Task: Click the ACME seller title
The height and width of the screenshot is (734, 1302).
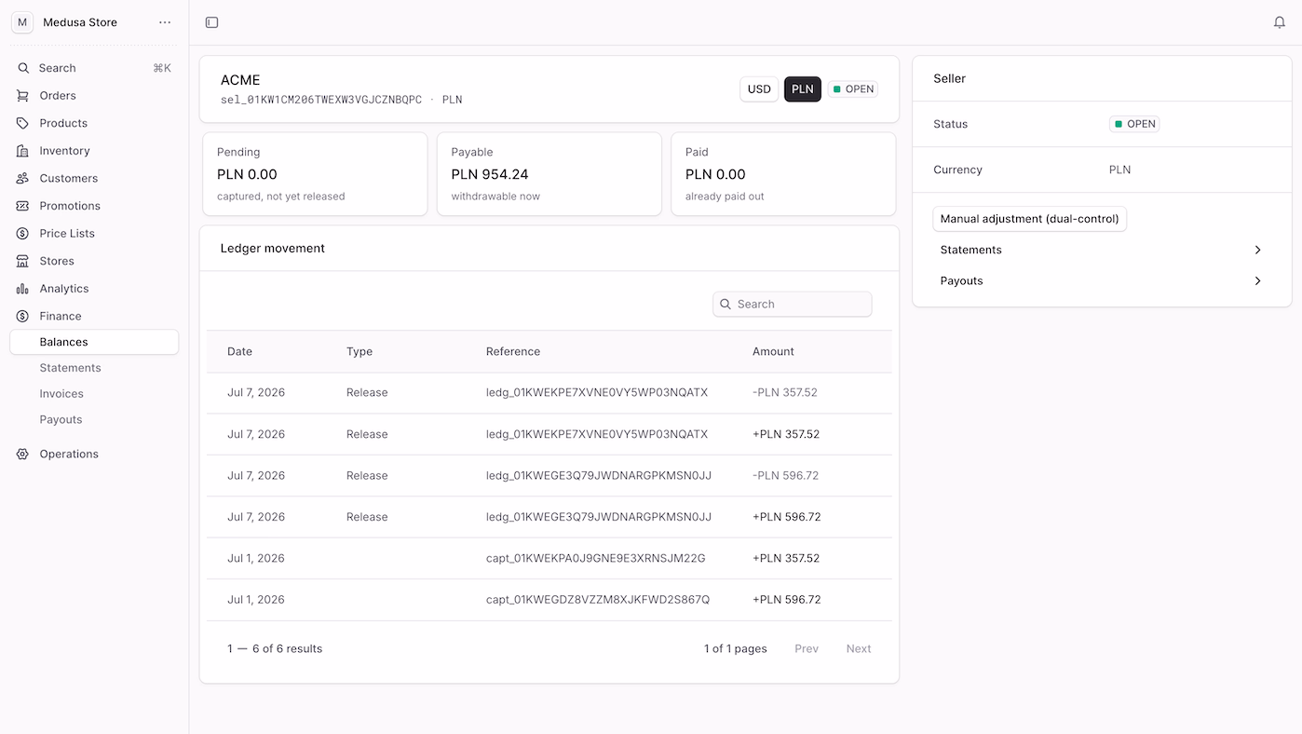Action: [240, 80]
